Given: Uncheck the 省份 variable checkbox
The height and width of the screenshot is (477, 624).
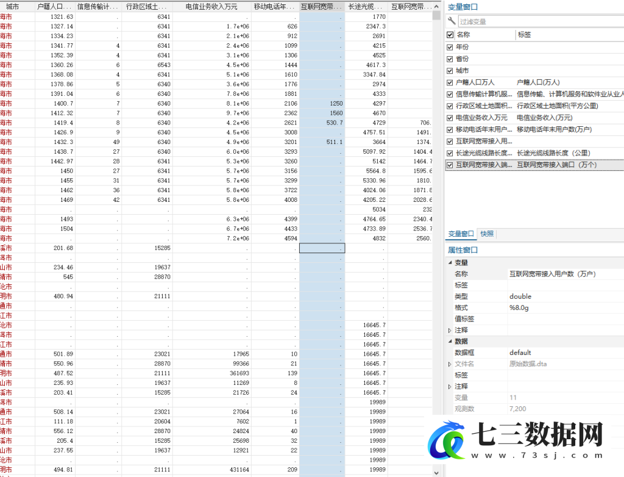Looking at the screenshot, I should [x=450, y=59].
